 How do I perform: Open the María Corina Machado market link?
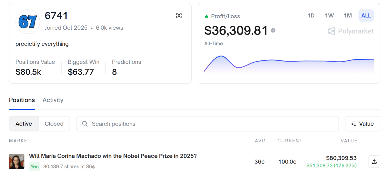pos(113,156)
